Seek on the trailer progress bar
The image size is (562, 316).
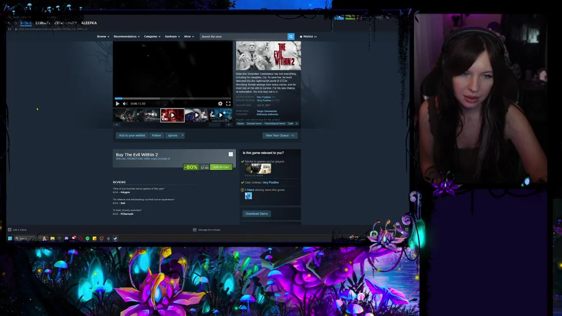pos(173,99)
